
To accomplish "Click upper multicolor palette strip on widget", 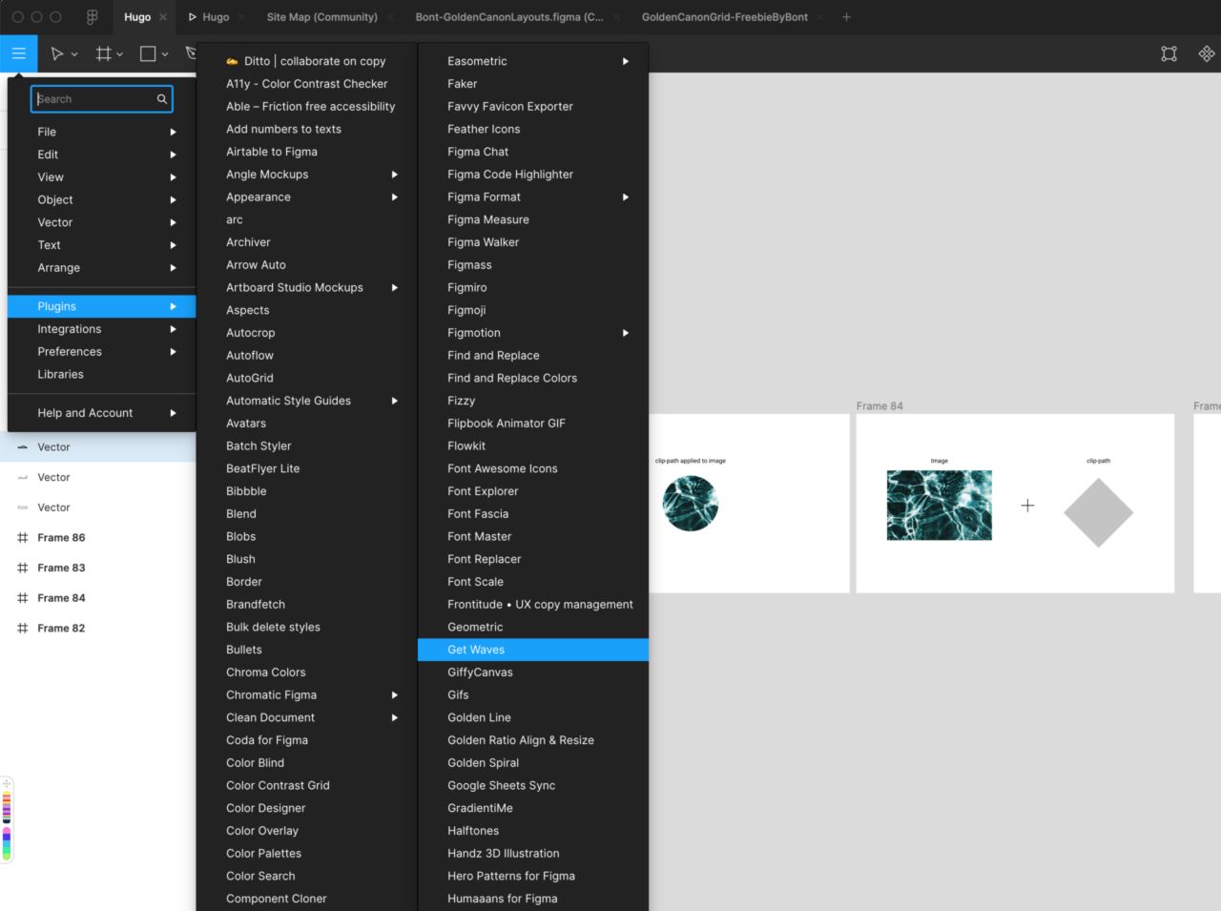I will [7, 807].
